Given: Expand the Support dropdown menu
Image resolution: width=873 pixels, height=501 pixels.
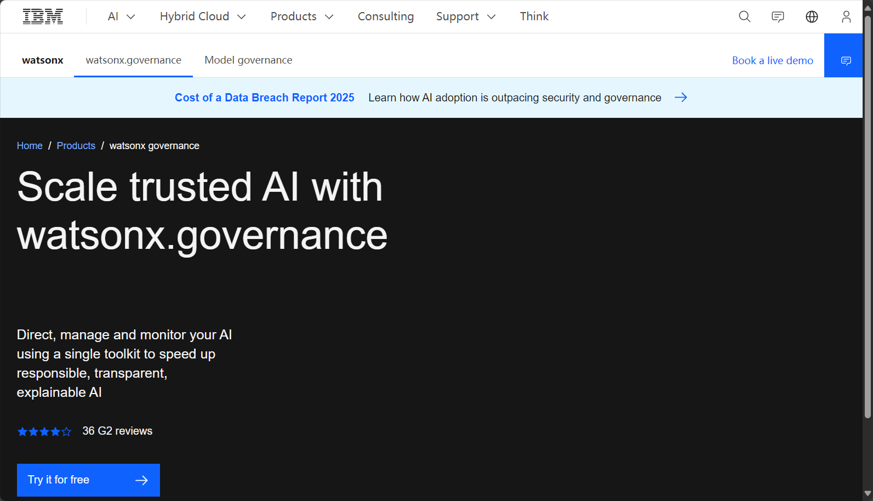Looking at the screenshot, I should pyautogui.click(x=466, y=16).
